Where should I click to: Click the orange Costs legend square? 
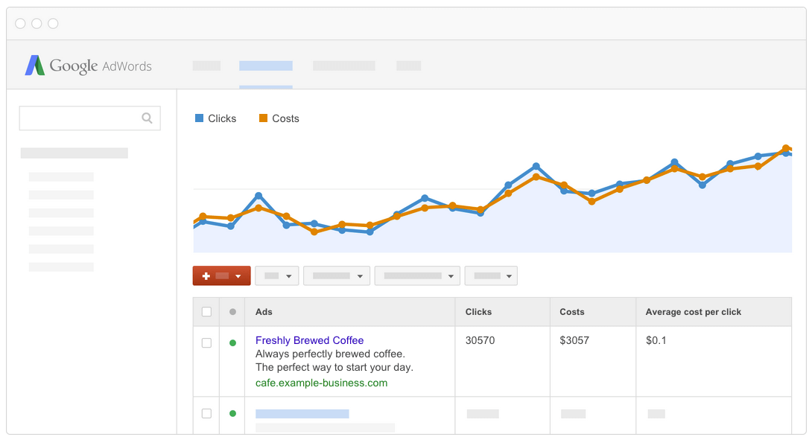click(x=263, y=118)
